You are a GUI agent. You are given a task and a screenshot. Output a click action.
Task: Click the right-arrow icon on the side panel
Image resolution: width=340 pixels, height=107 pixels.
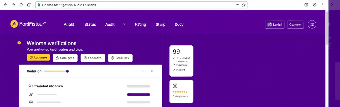click(x=332, y=5)
